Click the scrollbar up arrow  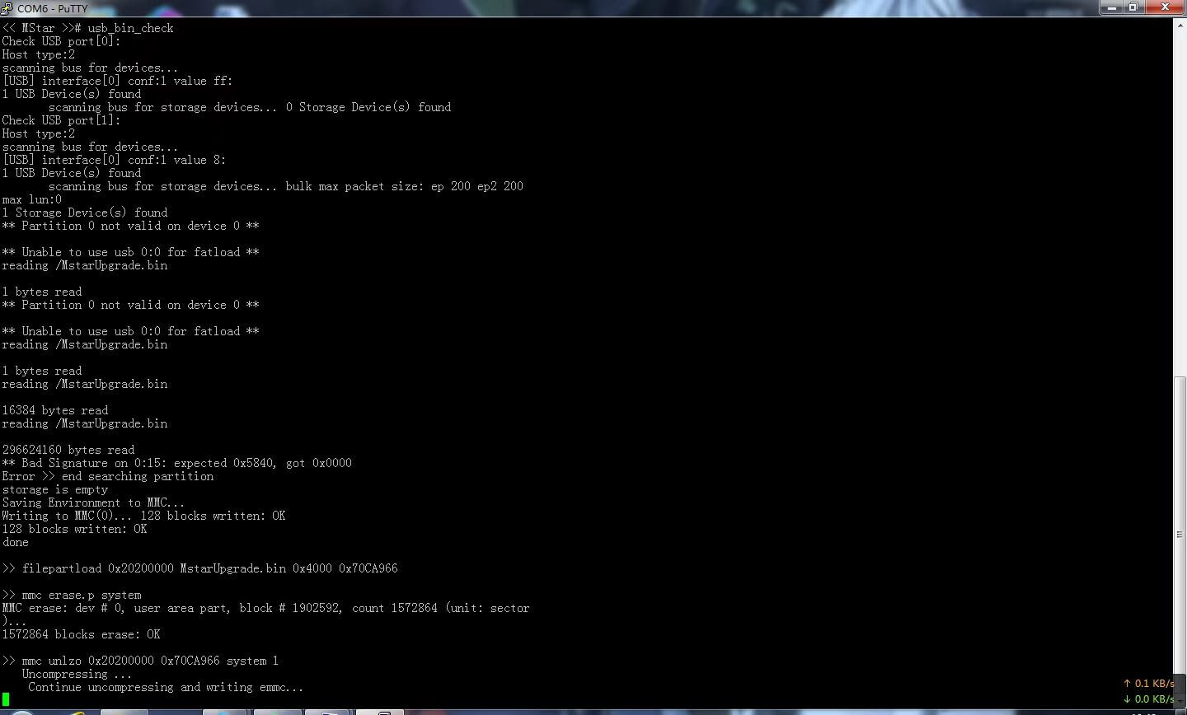point(1180,25)
